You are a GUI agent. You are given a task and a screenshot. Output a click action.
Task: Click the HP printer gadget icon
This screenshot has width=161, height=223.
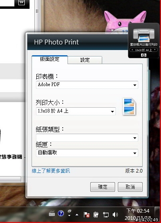tap(144, 35)
